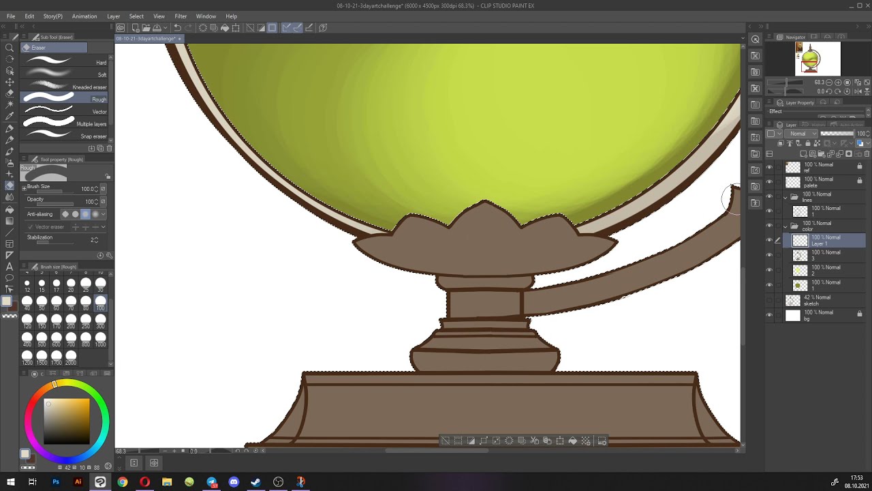Viewport: 872px width, 491px height.
Task: Switch to the 08-10-21-3dayartchallenge canvas tab
Action: [x=149, y=39]
